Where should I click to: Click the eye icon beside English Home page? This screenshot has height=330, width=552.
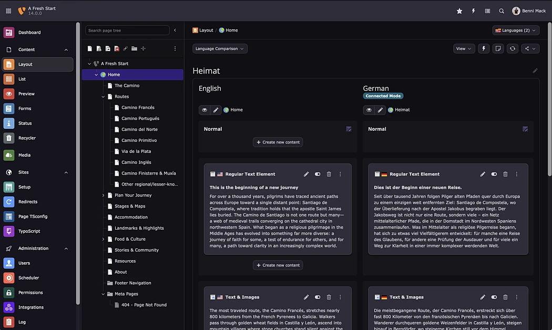pos(205,110)
